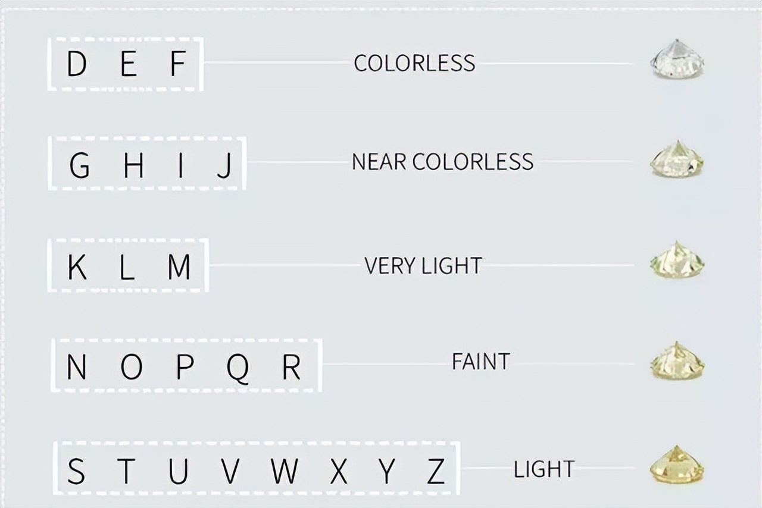Click the near colorless diamond icon
This screenshot has height=508, width=762.
click(677, 159)
